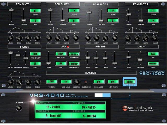167x125 pixels.
Task: Click the VRS-4040 Volume knob
Action: point(19,108)
